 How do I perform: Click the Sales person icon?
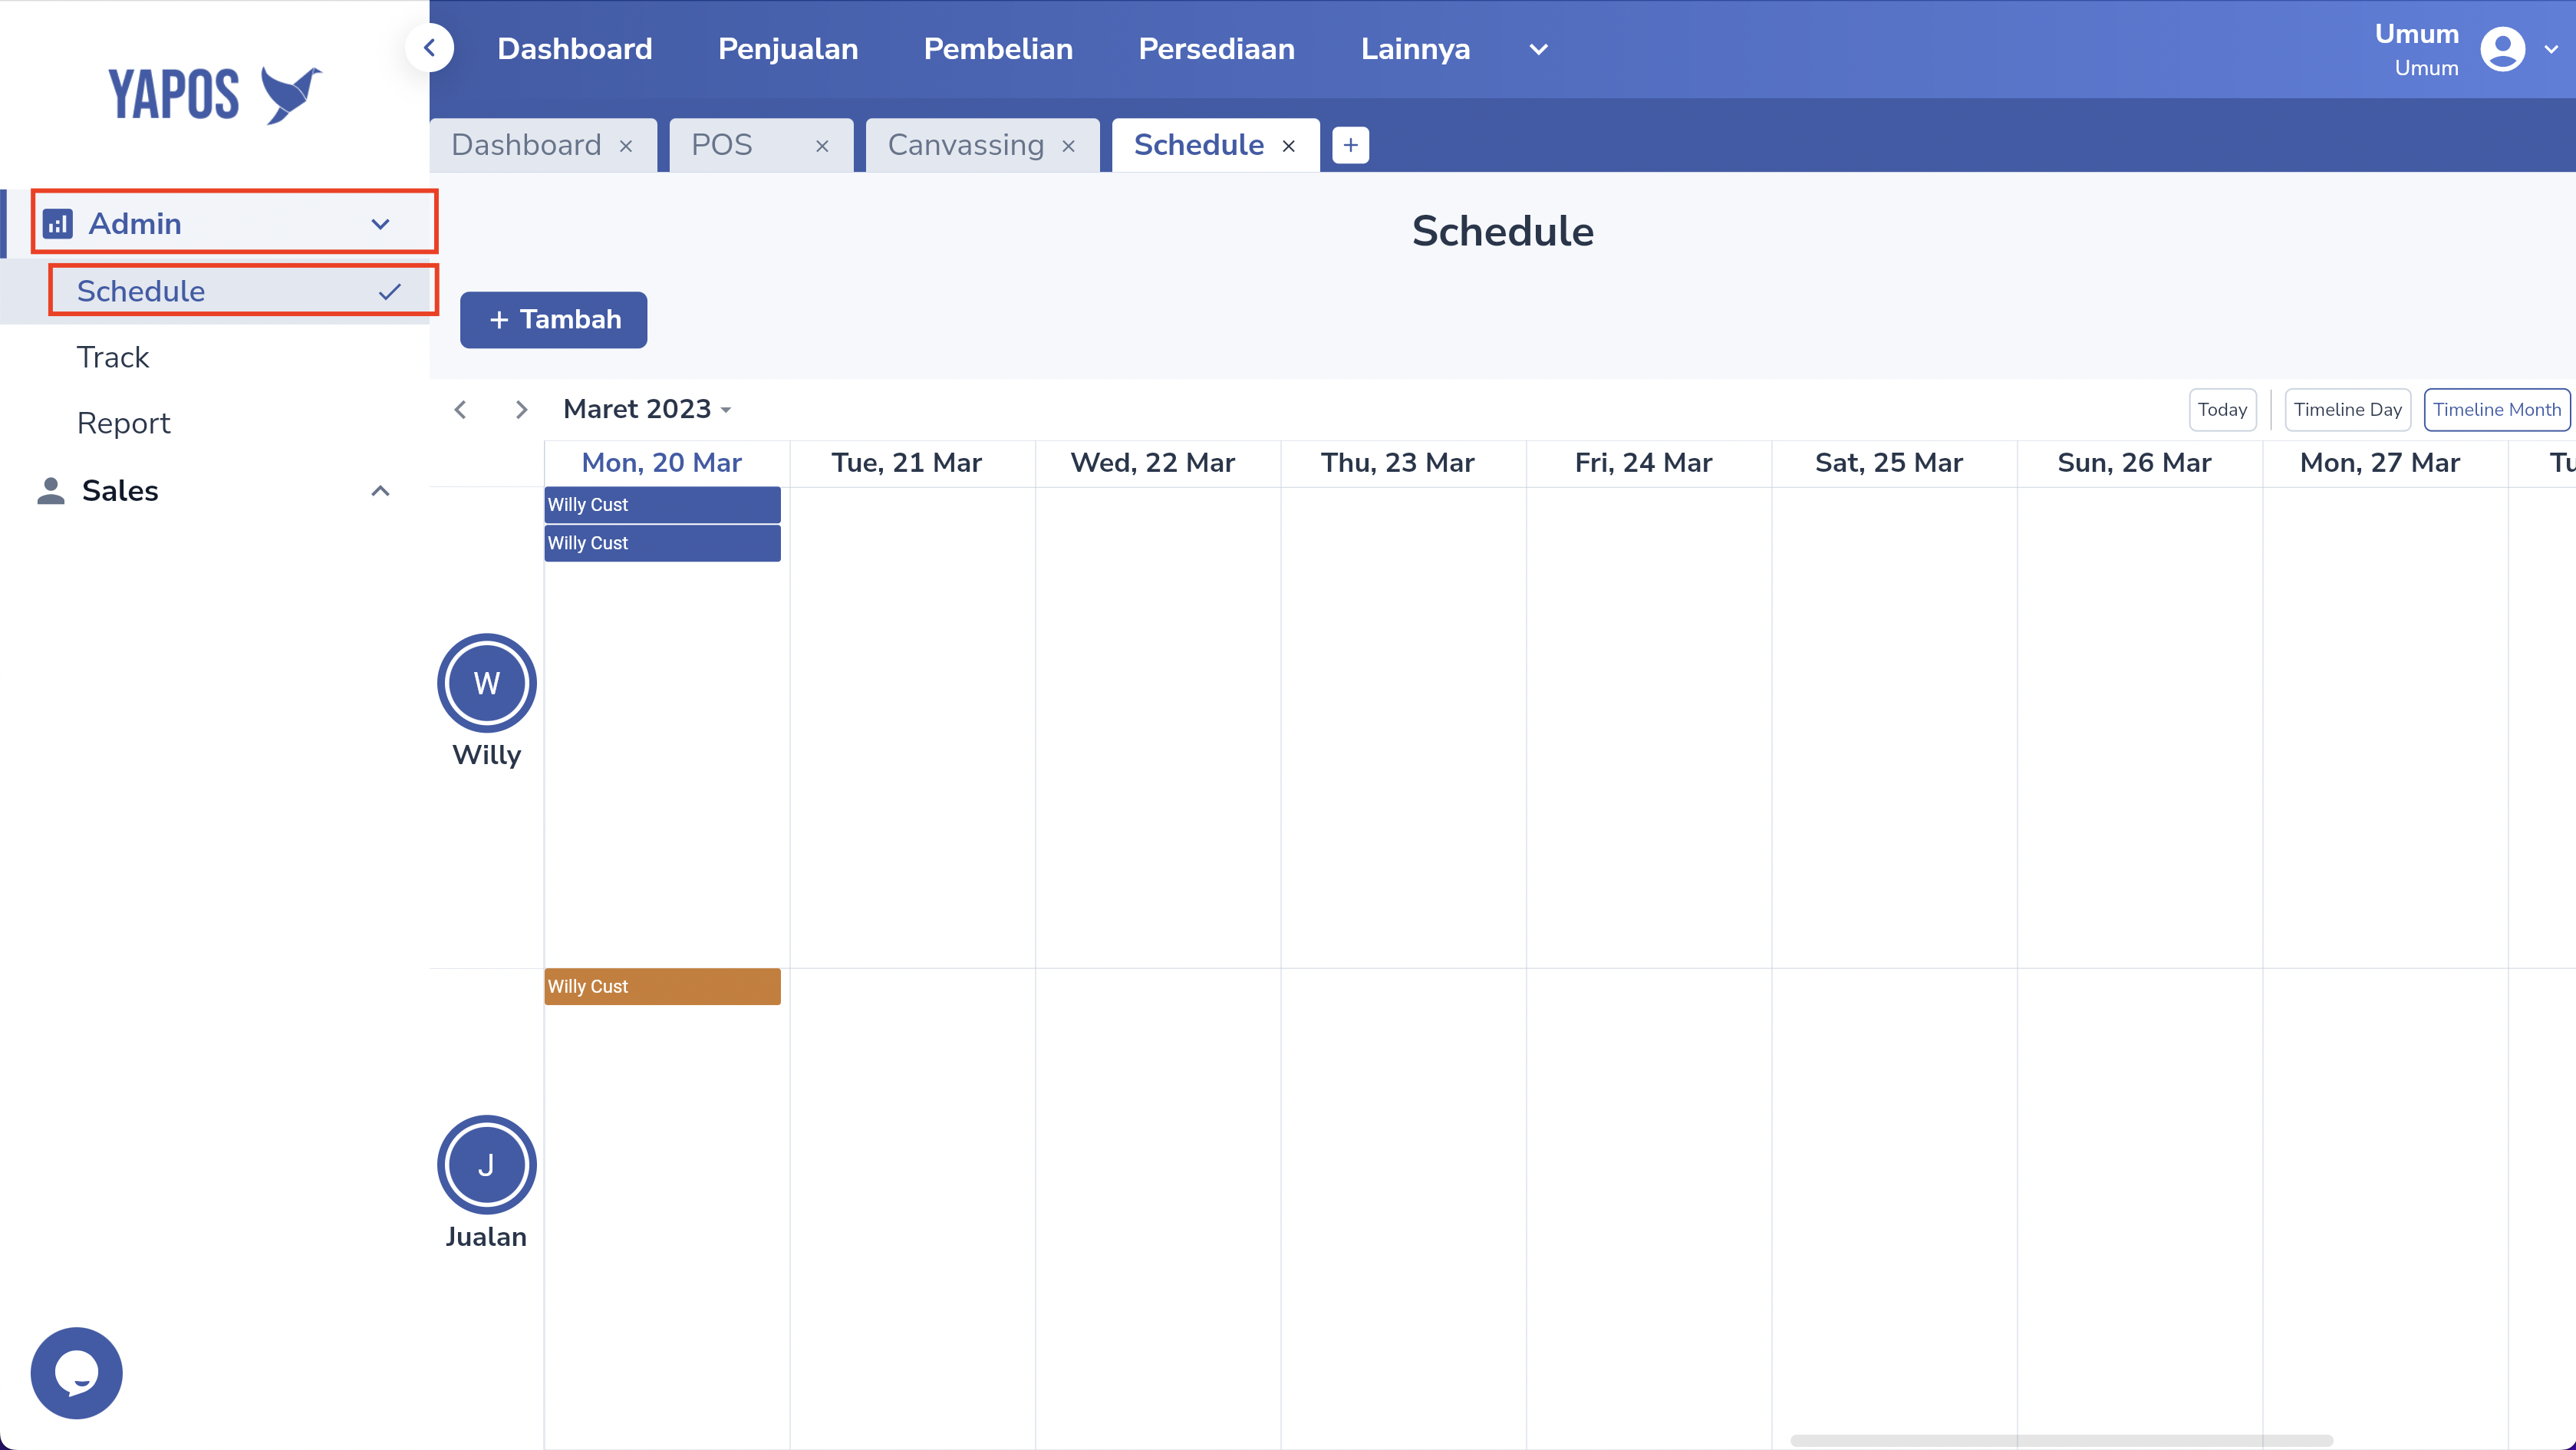(x=51, y=490)
